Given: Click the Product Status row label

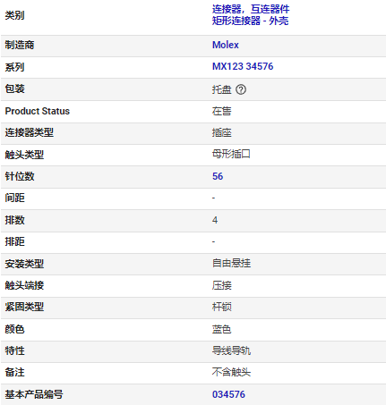Looking at the screenshot, I should coord(38,111).
